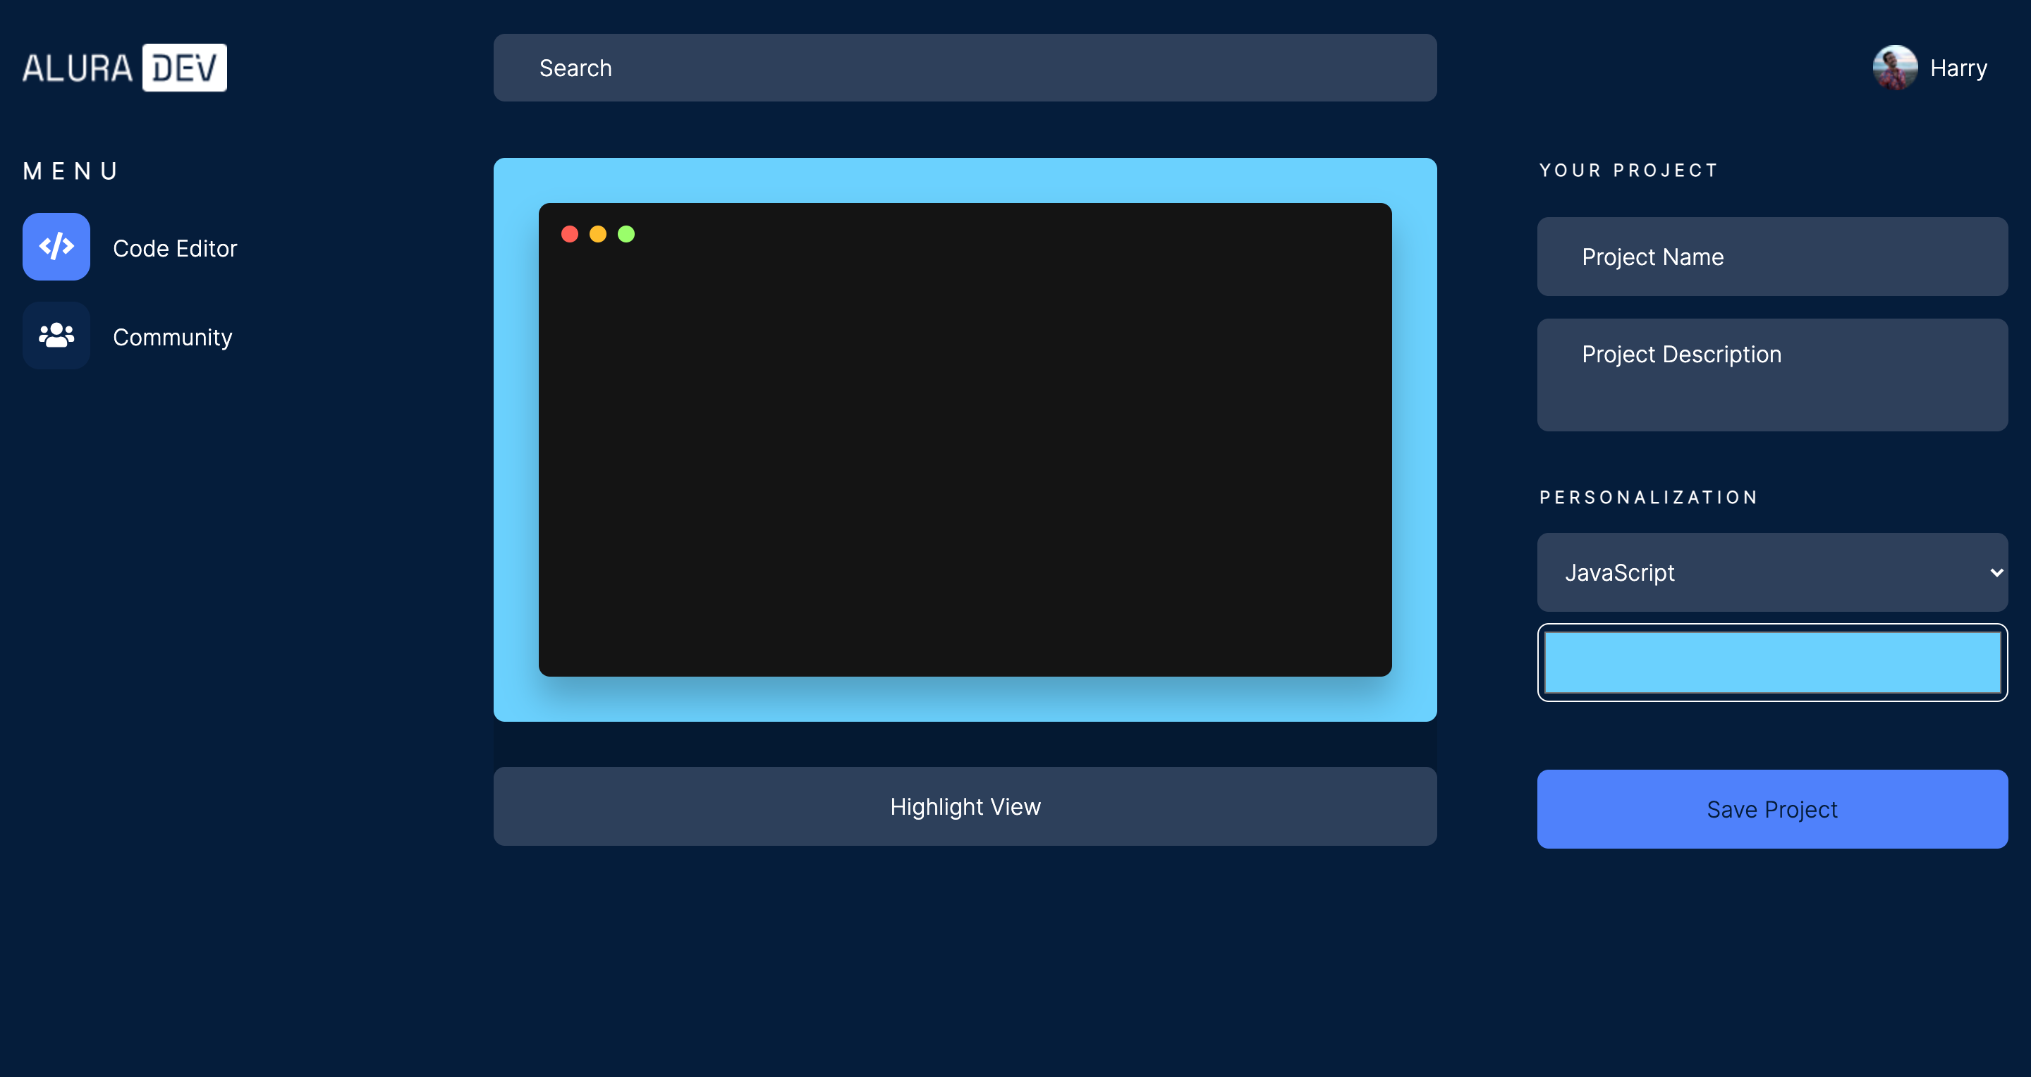
Task: Click the Code Editor icon
Action: point(56,247)
